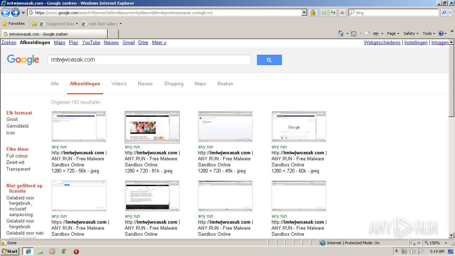Click the Add to Favorites bar icon
This screenshot has height=256, width=455.
[x=34, y=24]
